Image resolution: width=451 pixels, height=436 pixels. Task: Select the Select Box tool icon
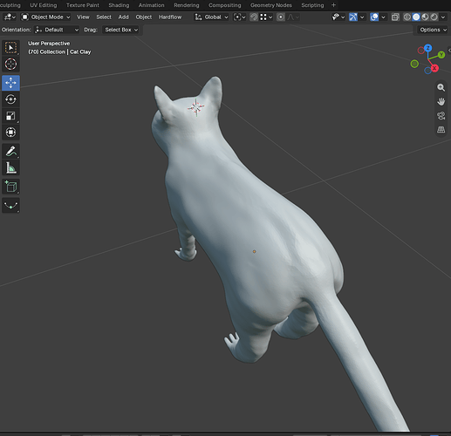click(x=10, y=48)
